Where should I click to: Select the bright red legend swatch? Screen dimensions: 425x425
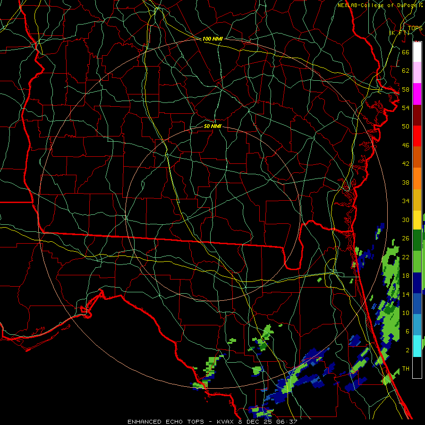417,136
